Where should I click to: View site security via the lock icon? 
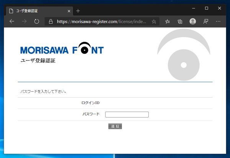tap(51, 21)
